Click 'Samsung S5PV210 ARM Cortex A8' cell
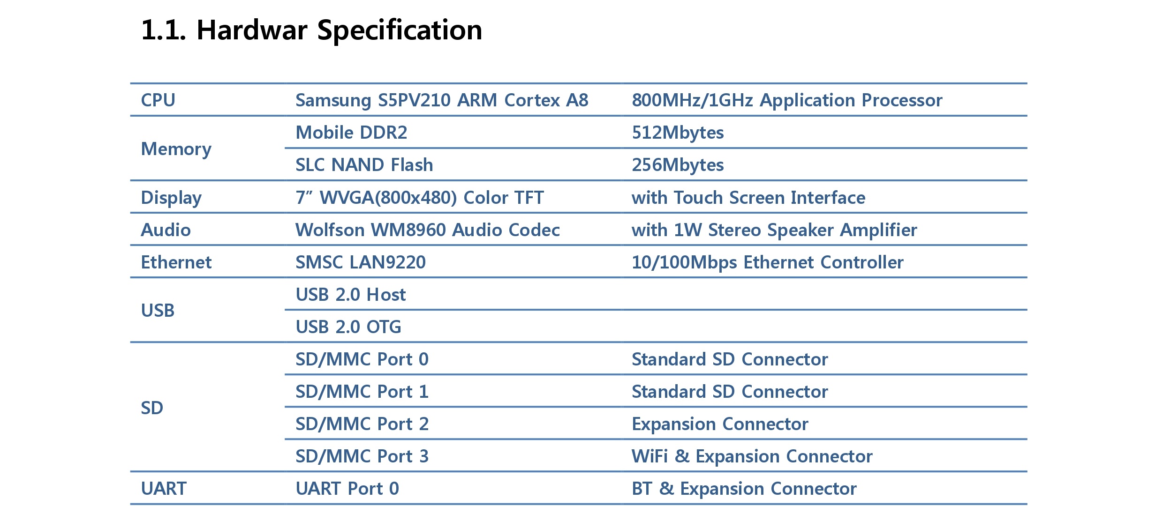The image size is (1163, 506). pos(442,100)
